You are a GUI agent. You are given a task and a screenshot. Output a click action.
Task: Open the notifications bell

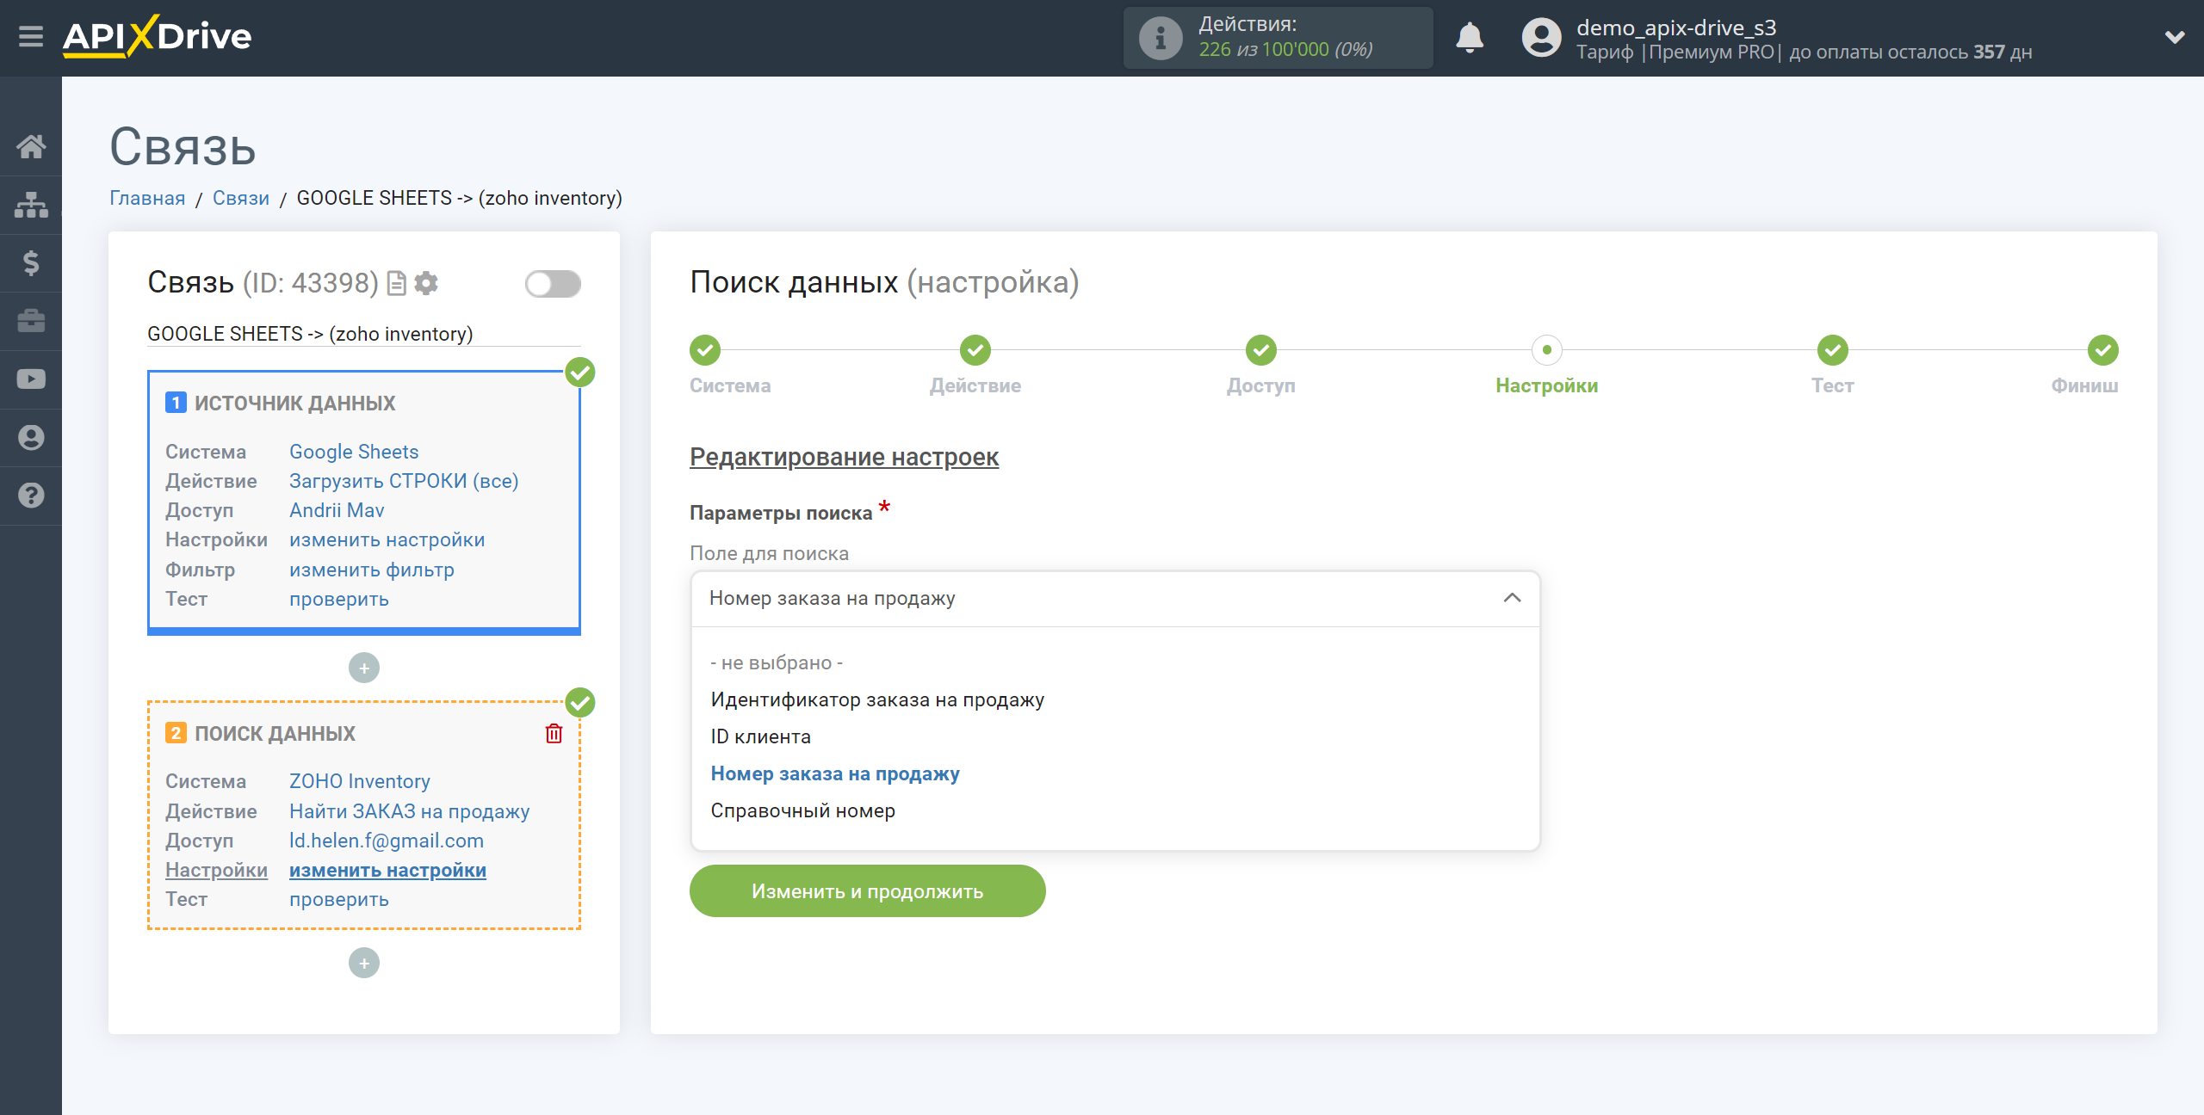click(1470, 38)
